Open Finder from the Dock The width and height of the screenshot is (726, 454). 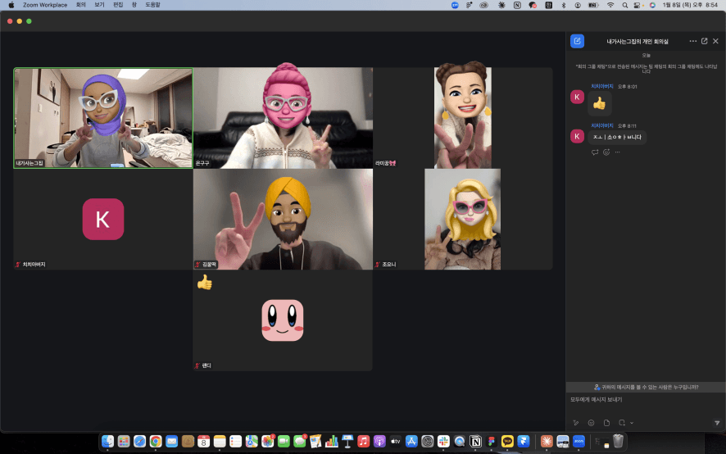click(108, 442)
